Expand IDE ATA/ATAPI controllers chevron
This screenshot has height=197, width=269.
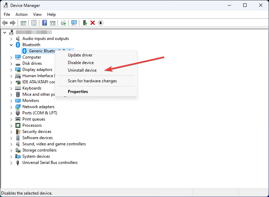click(11, 82)
